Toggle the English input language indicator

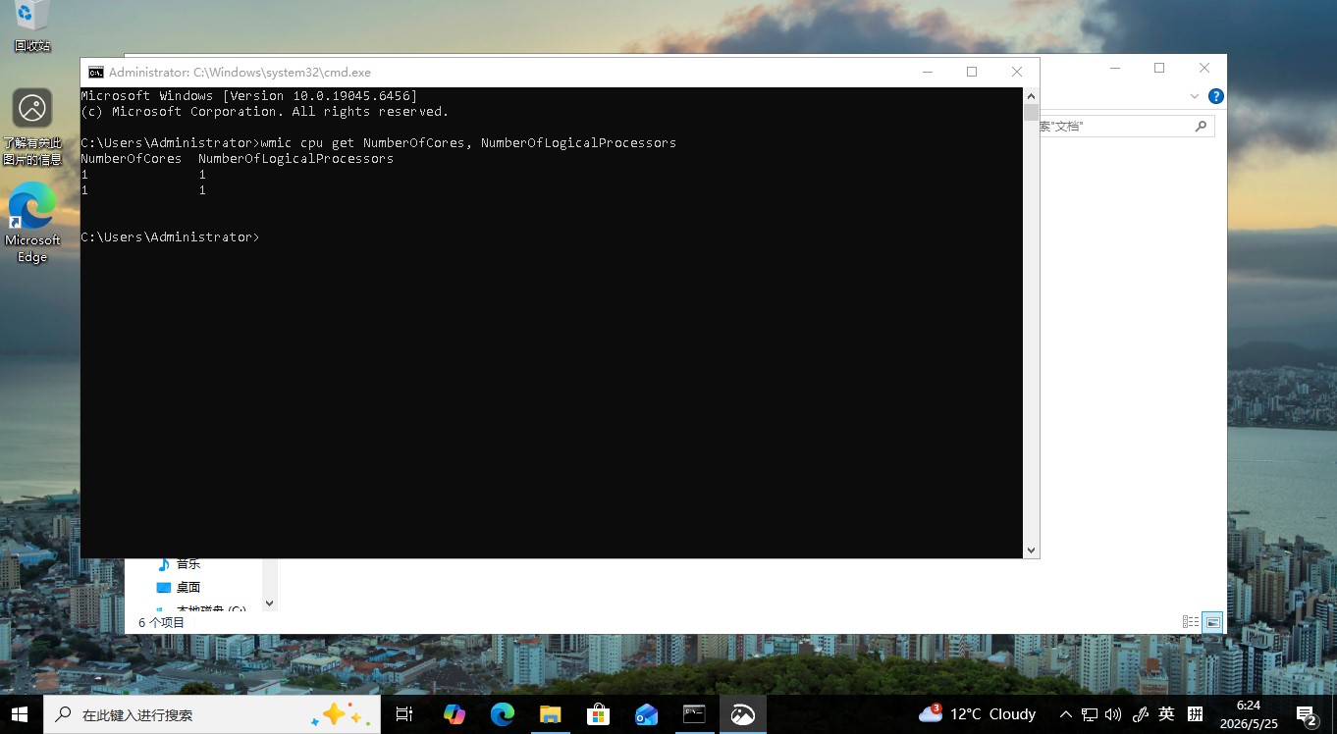(x=1166, y=714)
